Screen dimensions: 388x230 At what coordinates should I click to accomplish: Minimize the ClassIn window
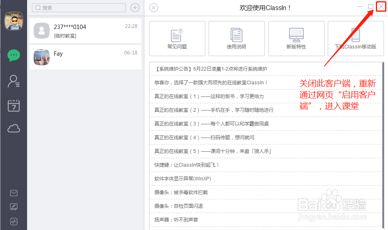click(360, 7)
